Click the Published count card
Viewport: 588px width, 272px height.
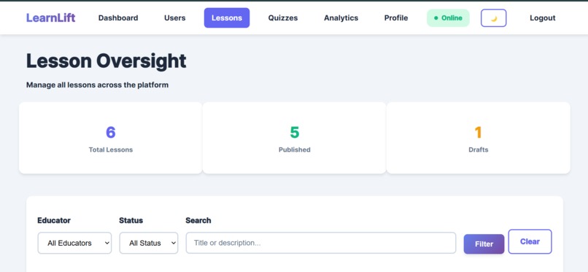click(x=295, y=138)
